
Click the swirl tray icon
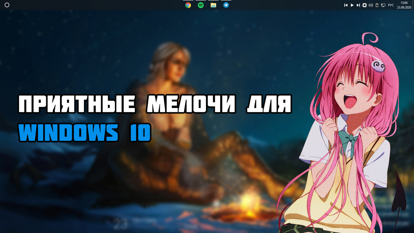click(x=364, y=5)
